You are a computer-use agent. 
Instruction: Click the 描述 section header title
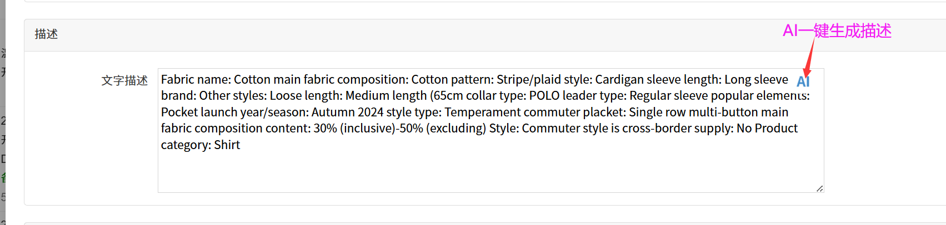coord(46,34)
